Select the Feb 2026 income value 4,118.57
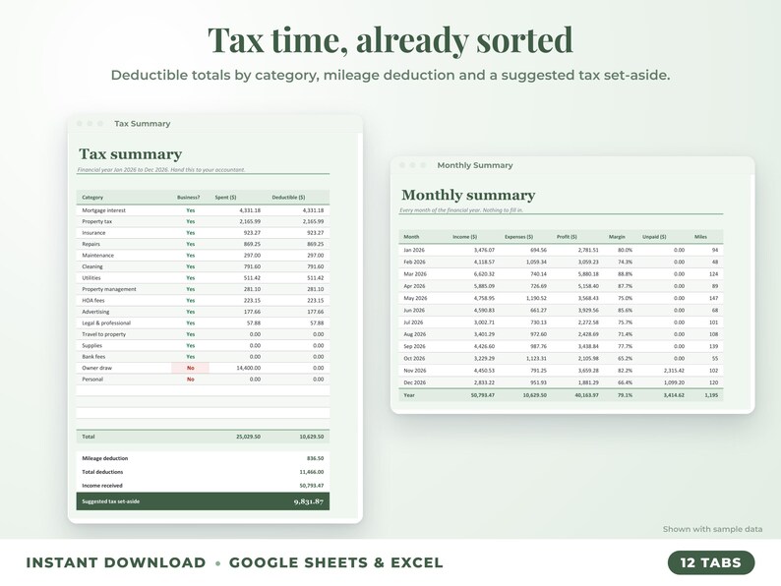Image resolution: width=781 pixels, height=586 pixels. point(484,262)
